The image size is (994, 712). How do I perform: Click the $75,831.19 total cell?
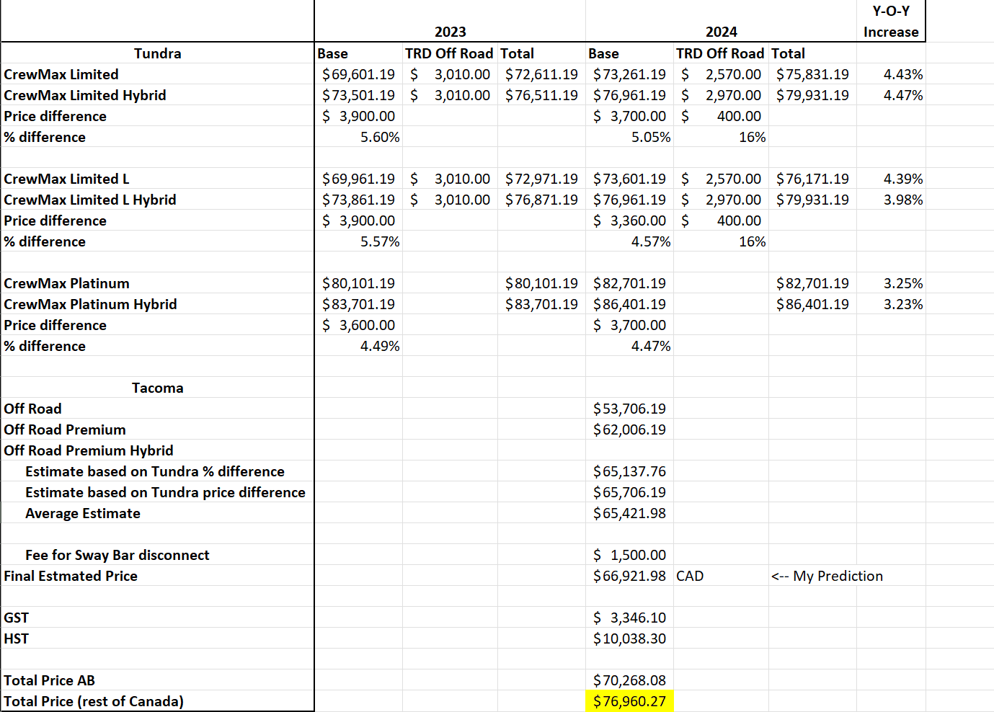pos(812,74)
